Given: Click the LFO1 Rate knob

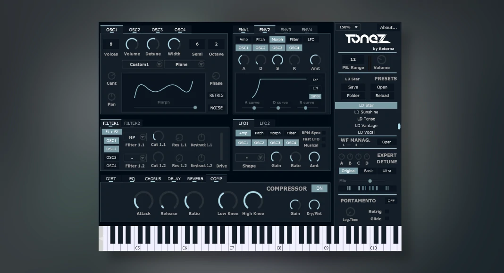Looking at the screenshot, I should click(x=295, y=157).
